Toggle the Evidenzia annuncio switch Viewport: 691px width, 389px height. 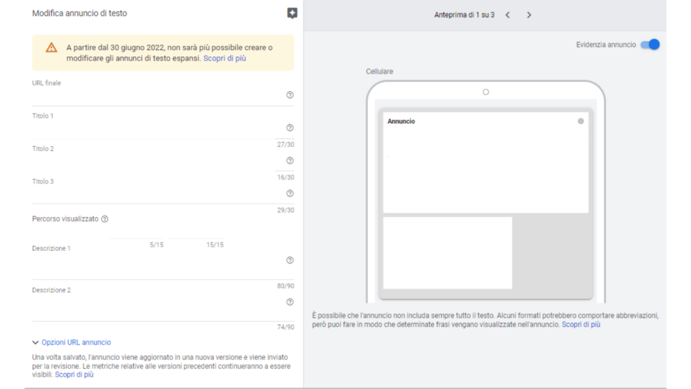(651, 44)
